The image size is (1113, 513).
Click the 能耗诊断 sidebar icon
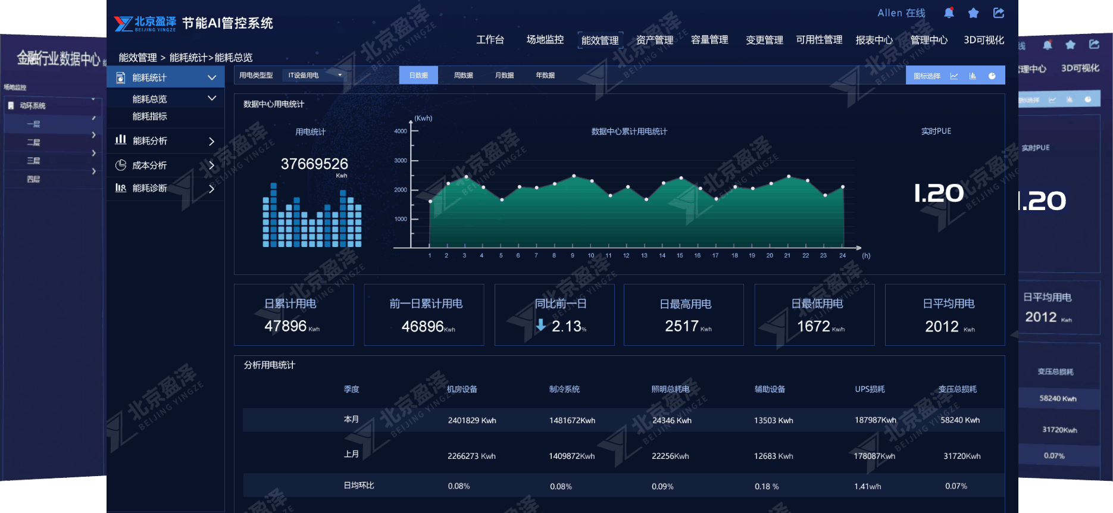(121, 188)
